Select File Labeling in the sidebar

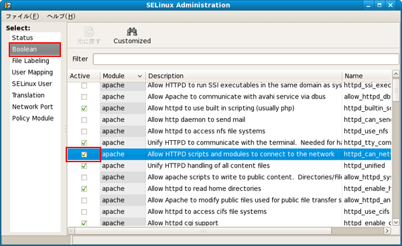(31, 61)
